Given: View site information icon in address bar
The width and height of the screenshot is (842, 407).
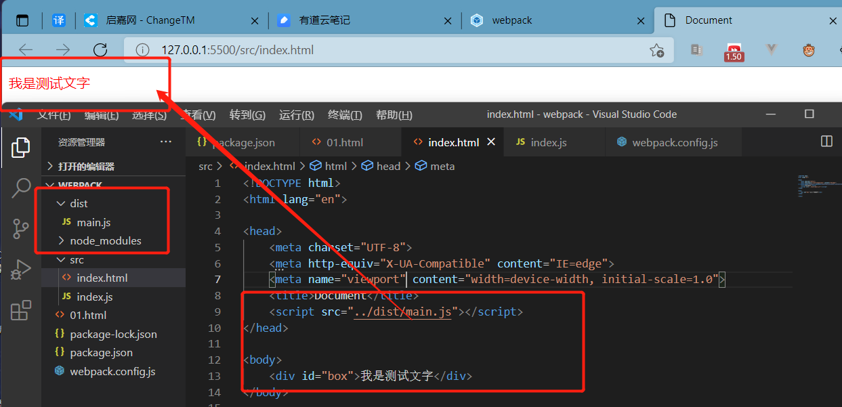Looking at the screenshot, I should [x=142, y=50].
